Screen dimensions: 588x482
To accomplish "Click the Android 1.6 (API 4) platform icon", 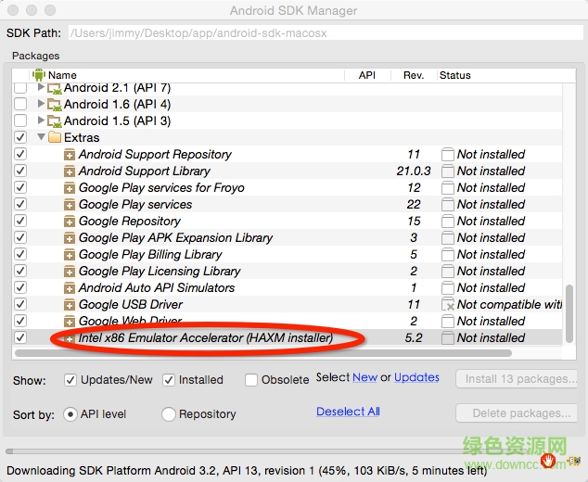I will [x=55, y=105].
